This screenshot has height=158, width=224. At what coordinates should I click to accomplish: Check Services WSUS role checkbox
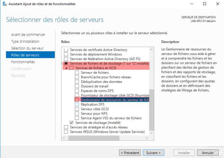click(x=66, y=132)
